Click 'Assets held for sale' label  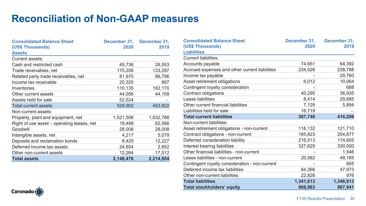click(32, 100)
